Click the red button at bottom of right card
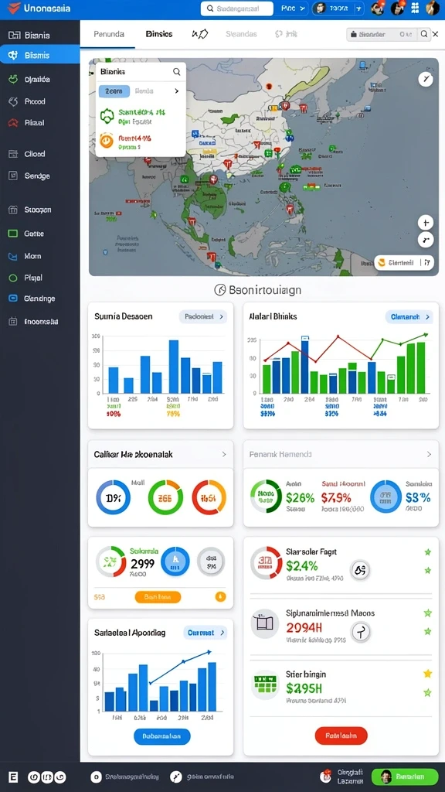This screenshot has width=445, height=792. click(341, 736)
